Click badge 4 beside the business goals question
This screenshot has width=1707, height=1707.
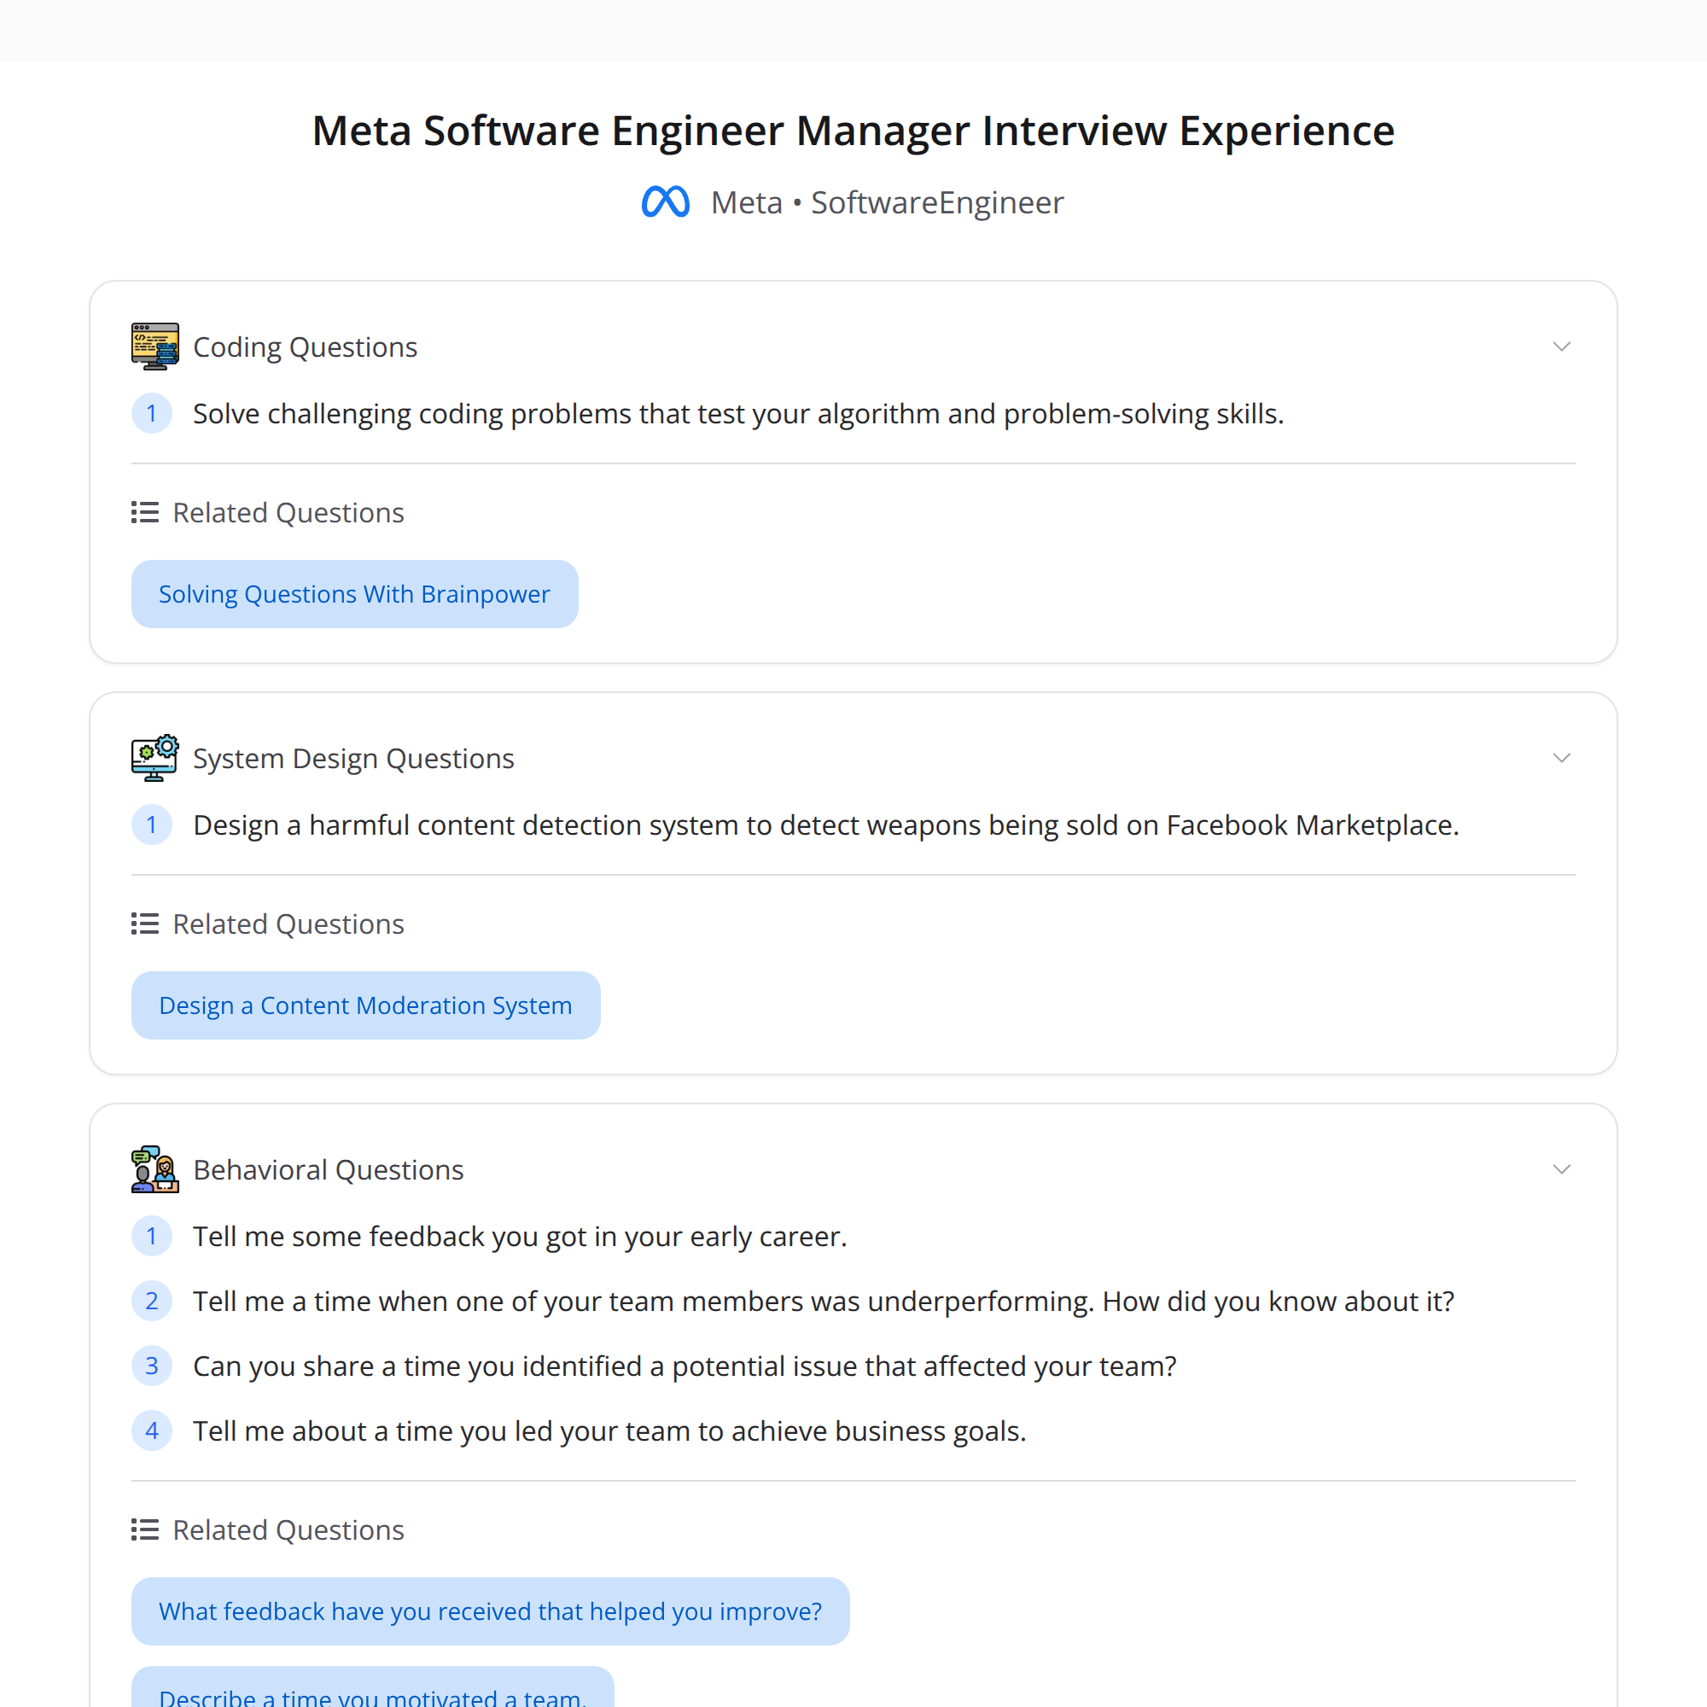(151, 1430)
